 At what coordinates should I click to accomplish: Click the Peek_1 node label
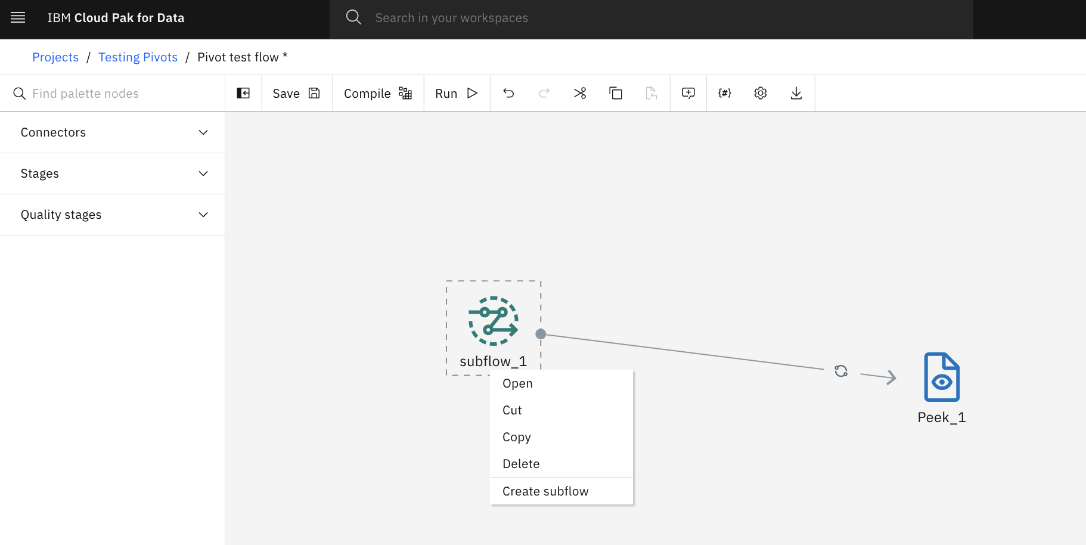point(942,417)
